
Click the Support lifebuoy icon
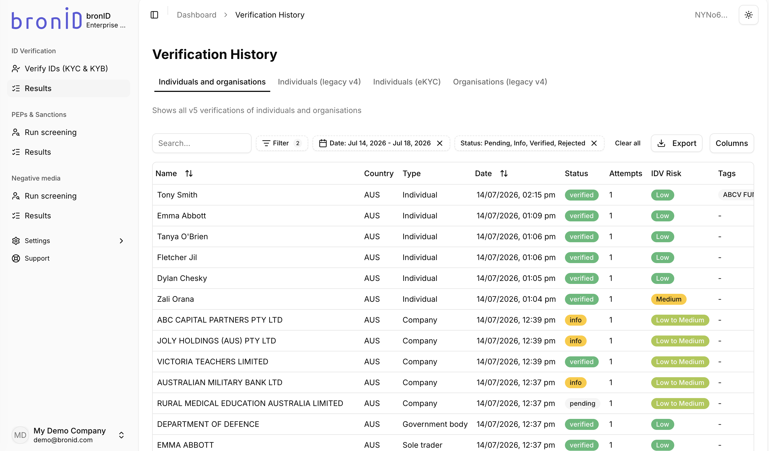16,258
